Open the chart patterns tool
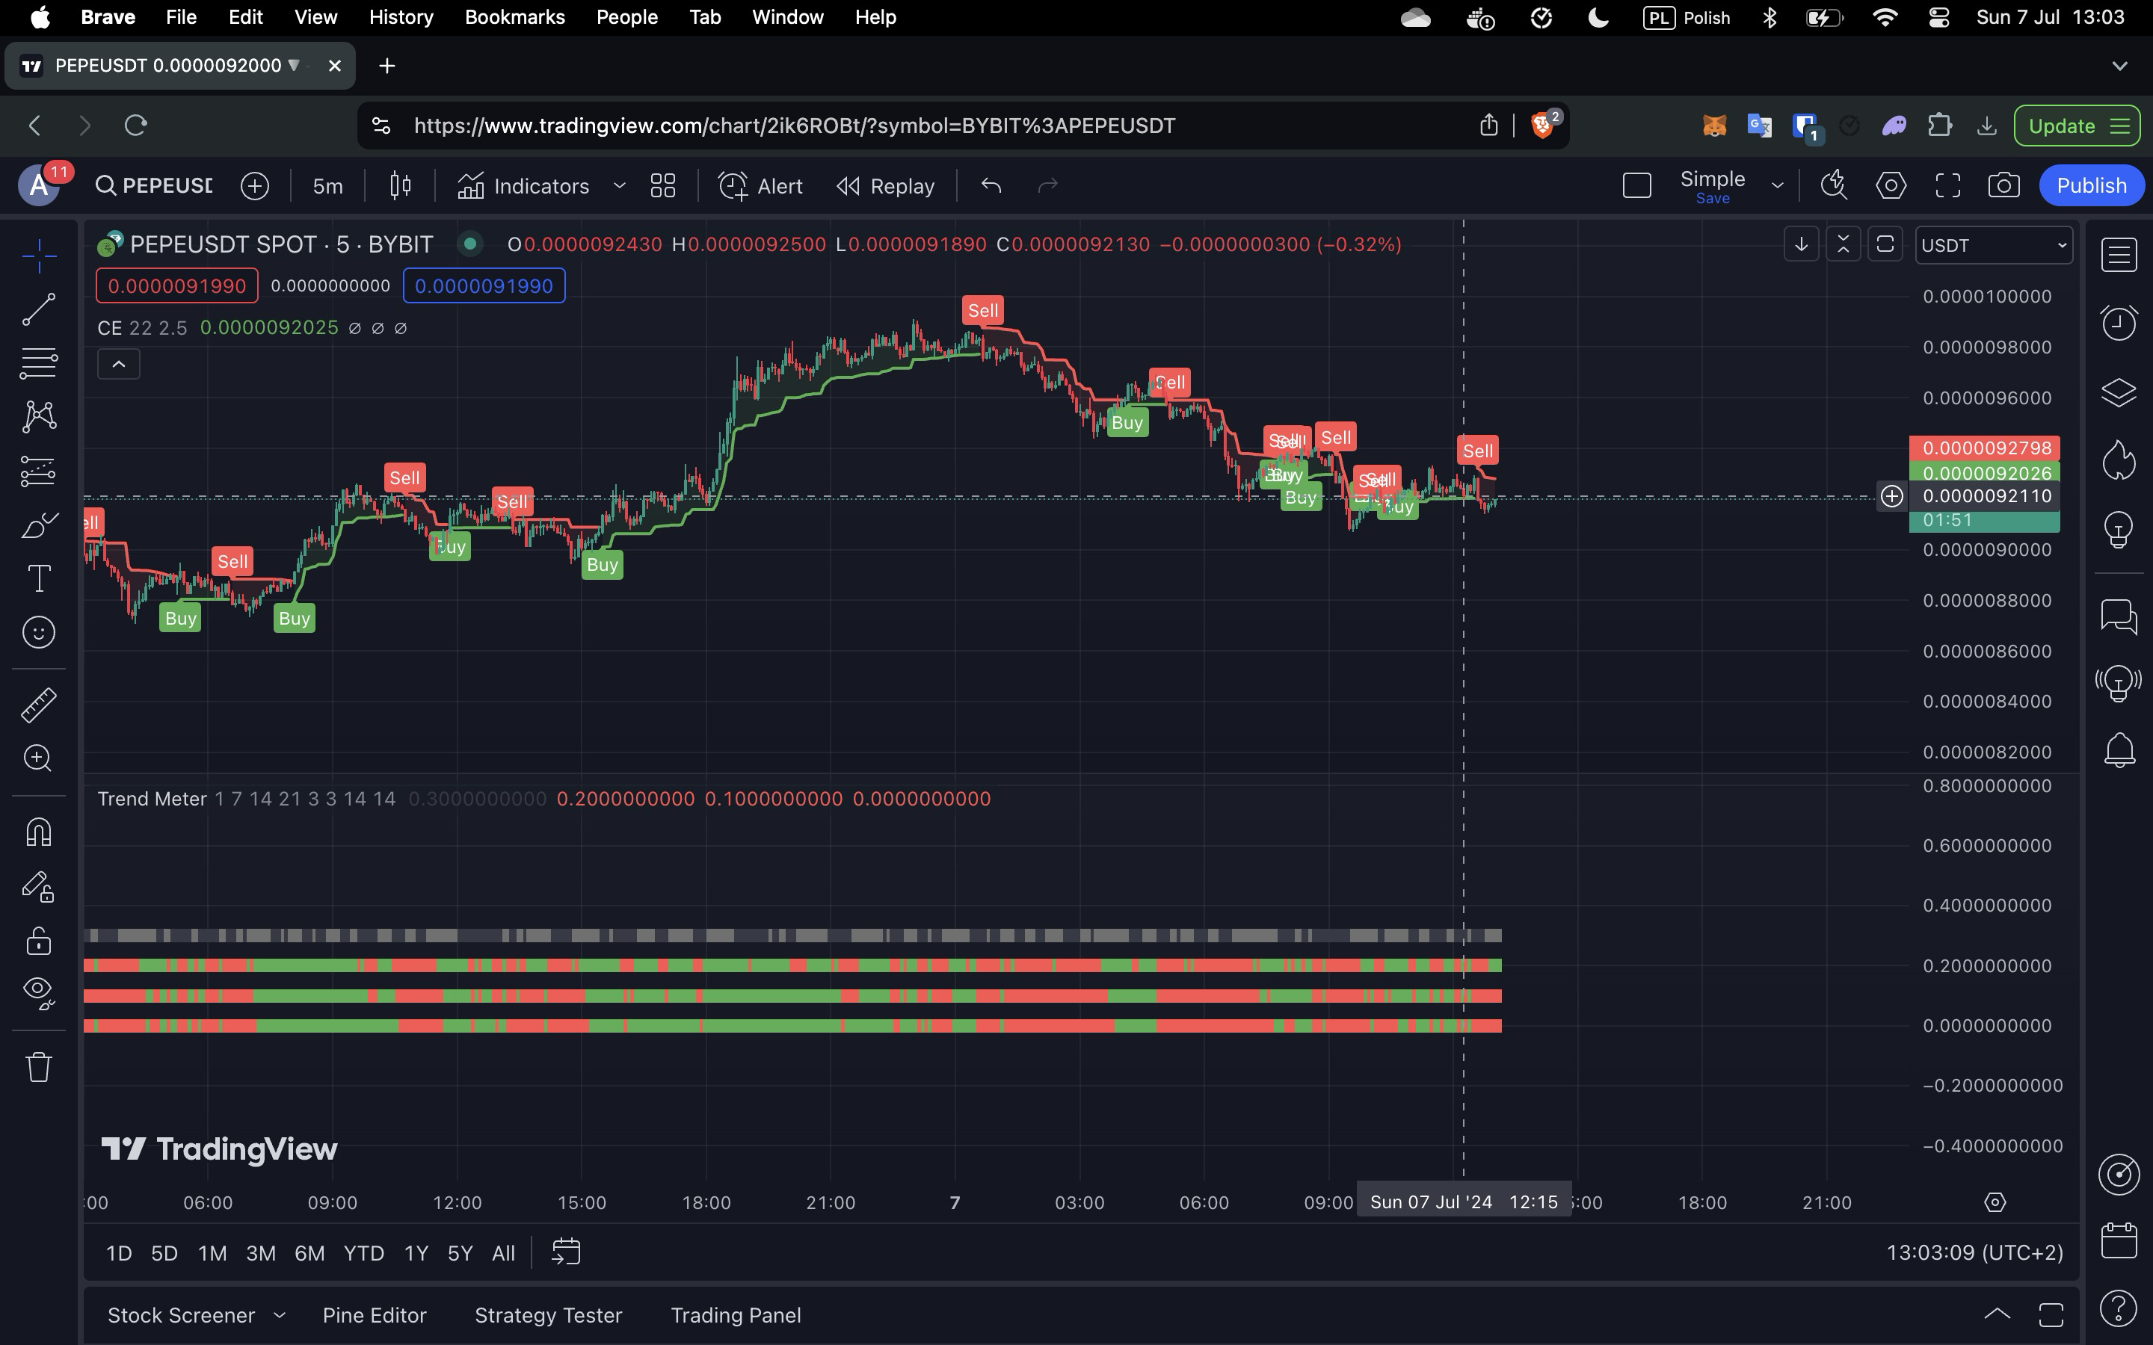 [x=38, y=416]
